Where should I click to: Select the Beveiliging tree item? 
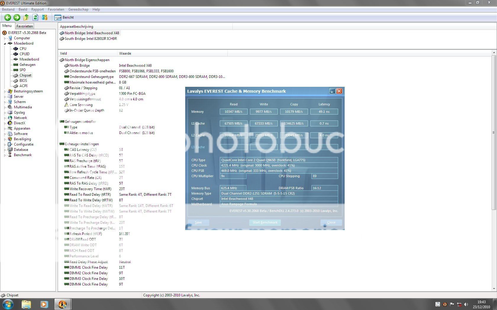[x=22, y=139]
